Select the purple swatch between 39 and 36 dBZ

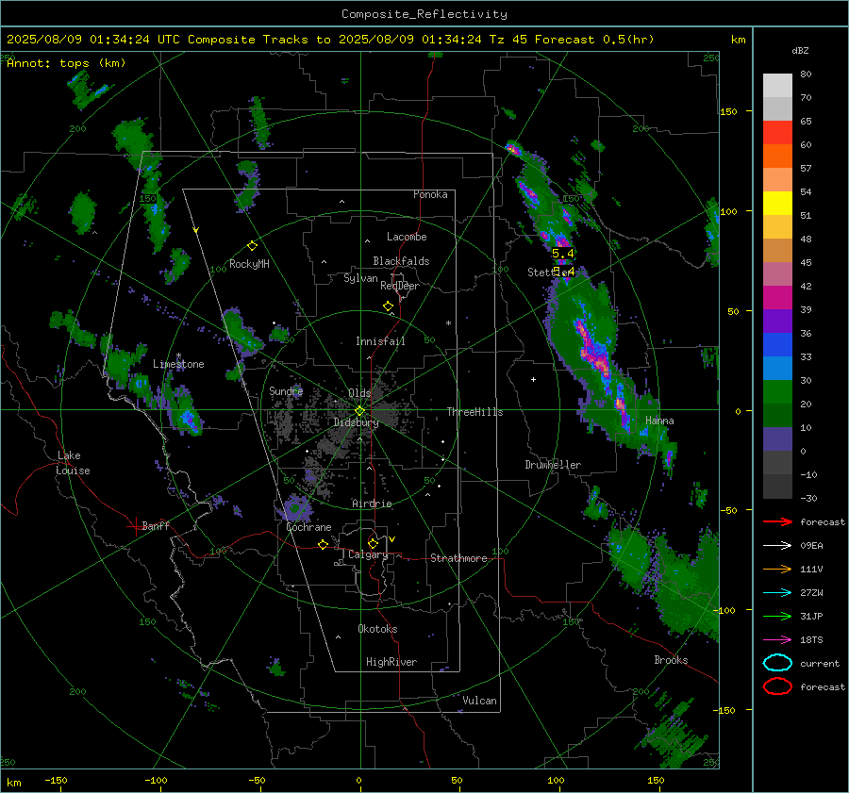coord(777,322)
